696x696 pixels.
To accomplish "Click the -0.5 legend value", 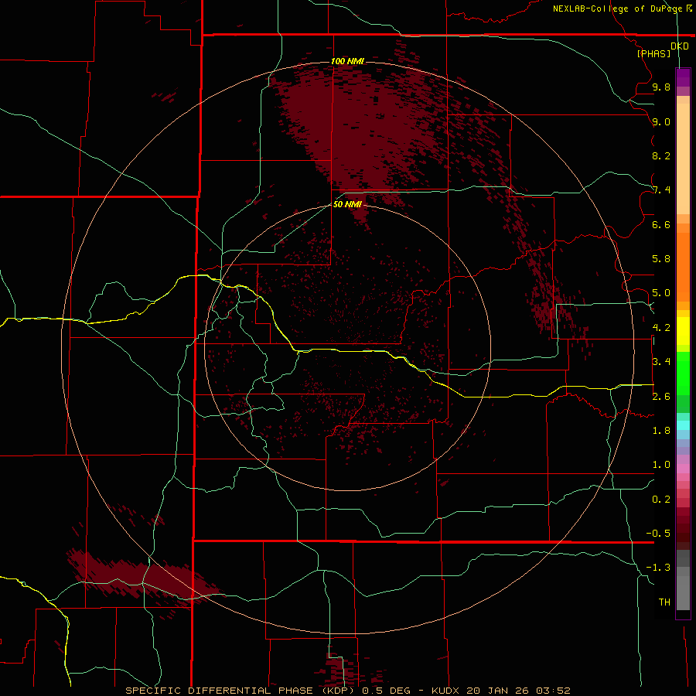I will [658, 534].
